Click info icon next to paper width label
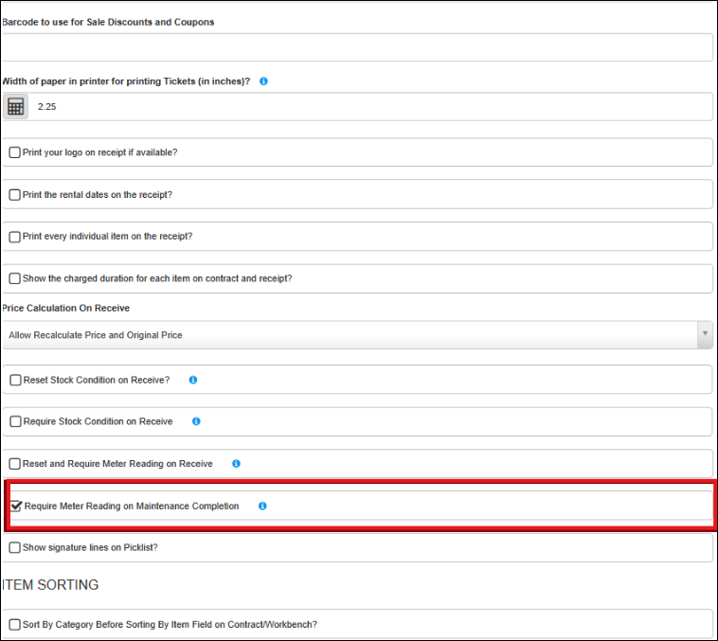Screen dimensions: 718x641 (263, 81)
